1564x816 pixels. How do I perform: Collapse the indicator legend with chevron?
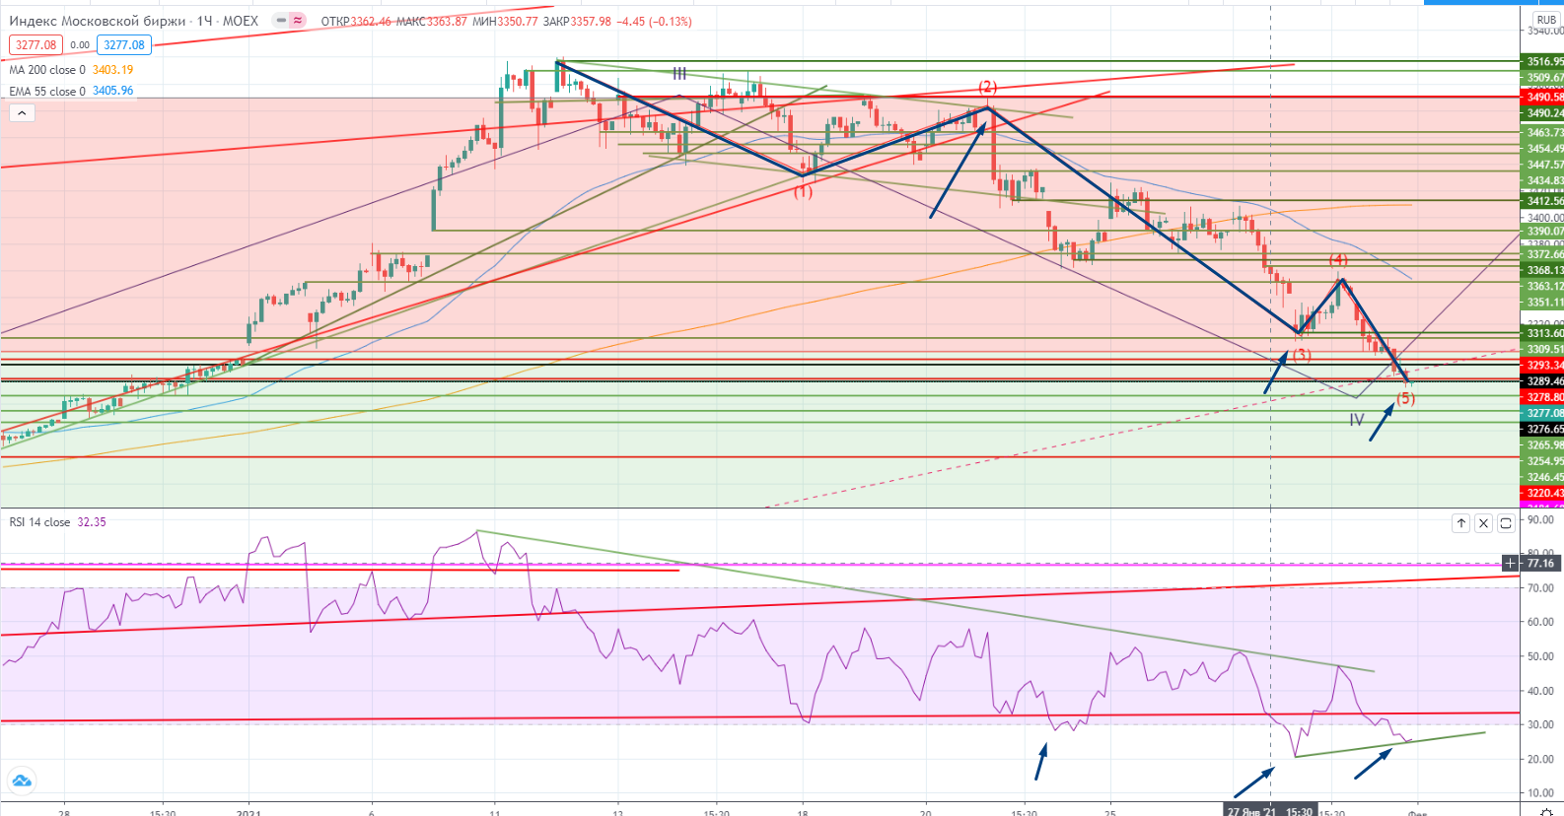pos(22,113)
